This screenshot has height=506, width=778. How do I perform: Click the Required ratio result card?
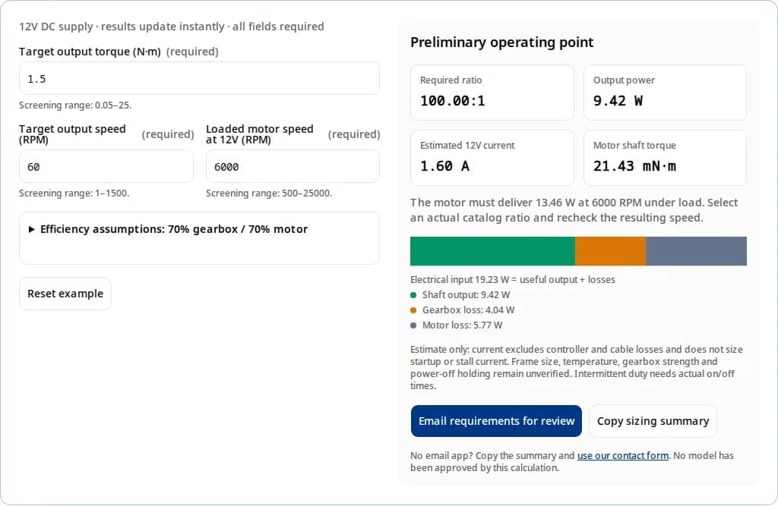492,93
